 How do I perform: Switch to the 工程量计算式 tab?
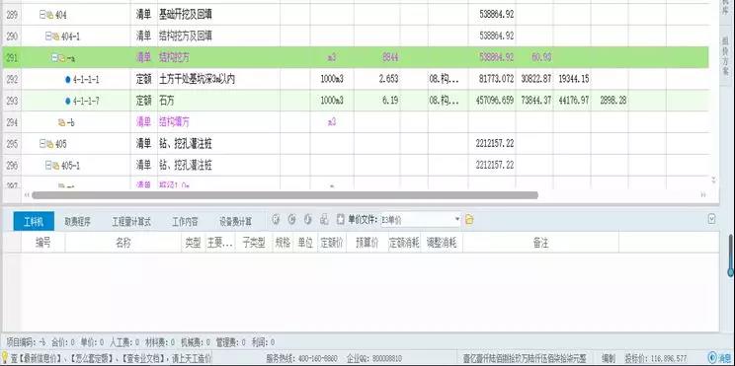click(x=131, y=221)
